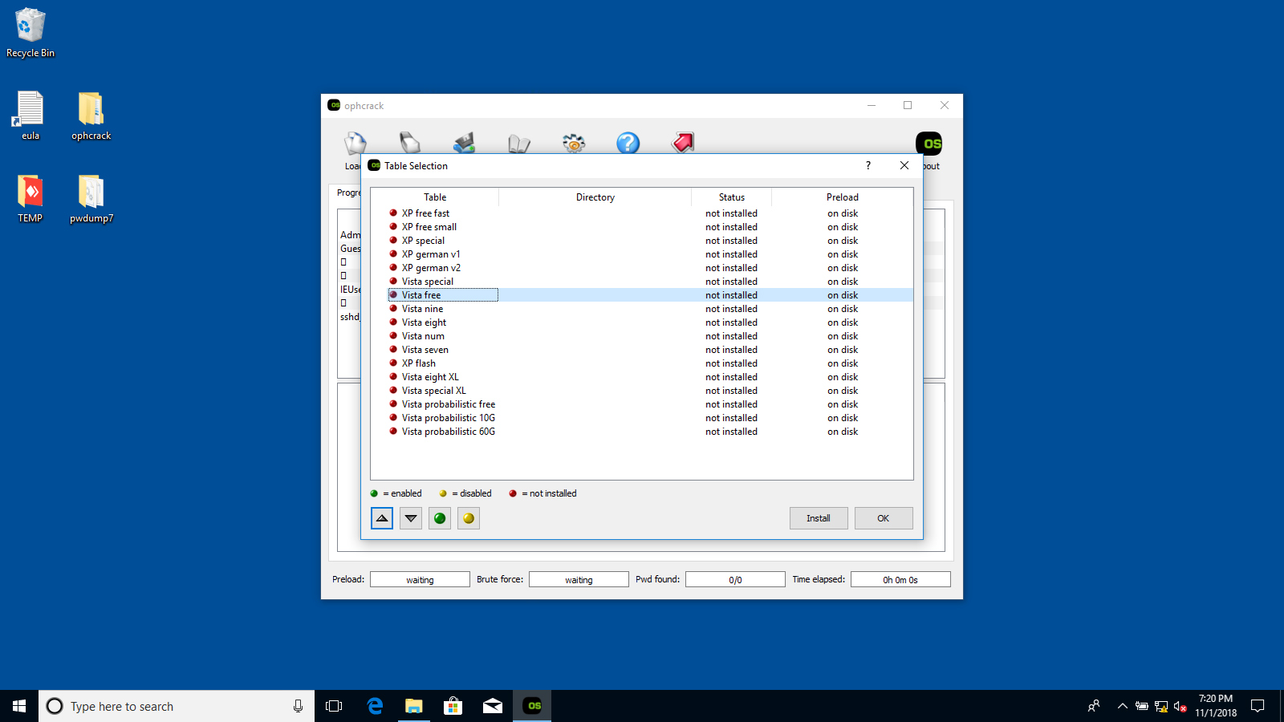Move selected table down with arrow button
1284x722 pixels.
[x=411, y=518]
